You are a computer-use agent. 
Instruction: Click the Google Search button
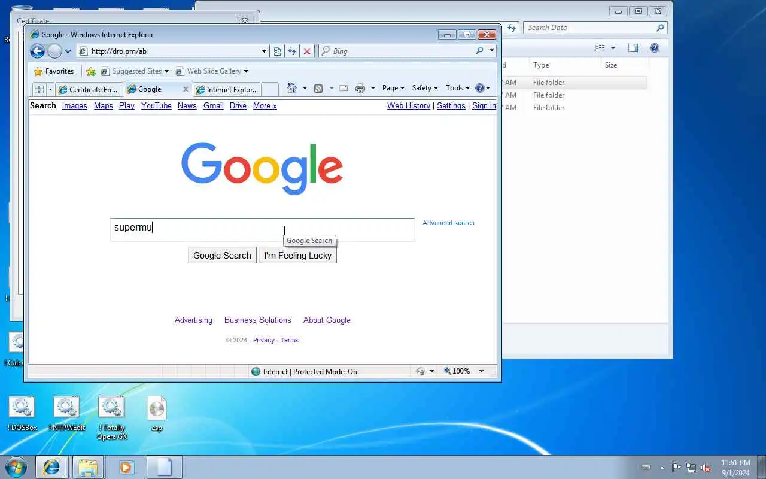click(222, 256)
